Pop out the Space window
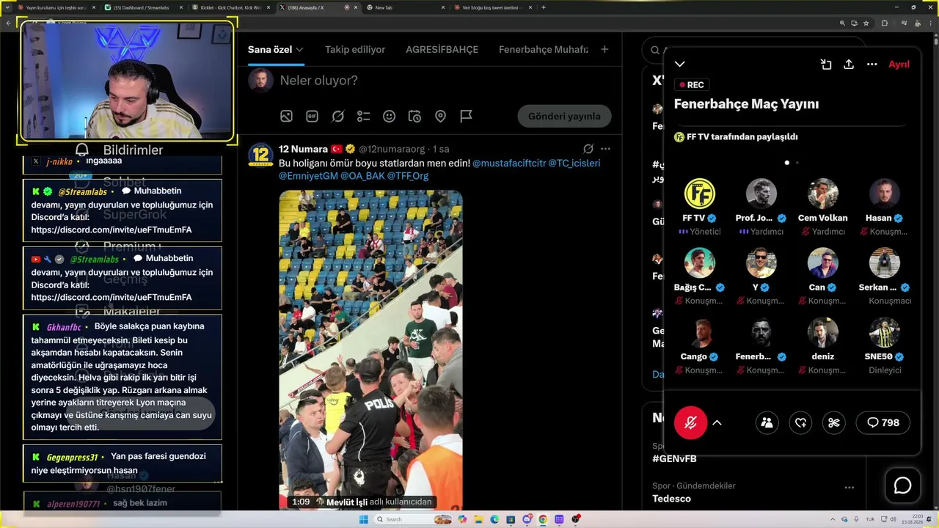This screenshot has height=528, width=939. click(x=826, y=65)
